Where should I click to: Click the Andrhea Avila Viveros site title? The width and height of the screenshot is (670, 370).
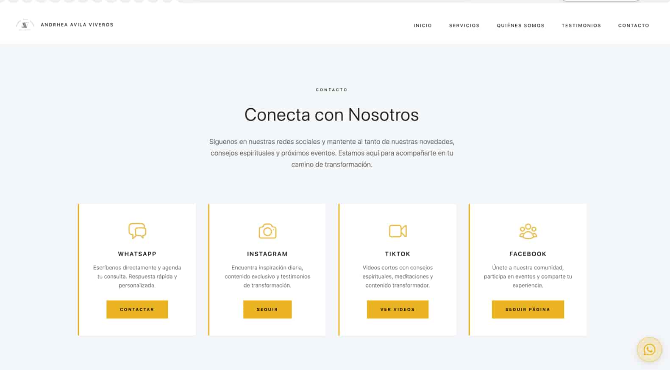[77, 25]
